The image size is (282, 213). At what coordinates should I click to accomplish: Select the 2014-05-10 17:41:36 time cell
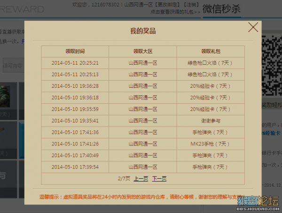coord(75,132)
